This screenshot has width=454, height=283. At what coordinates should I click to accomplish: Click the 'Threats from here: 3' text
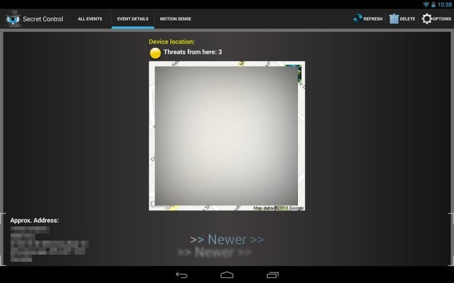(193, 52)
